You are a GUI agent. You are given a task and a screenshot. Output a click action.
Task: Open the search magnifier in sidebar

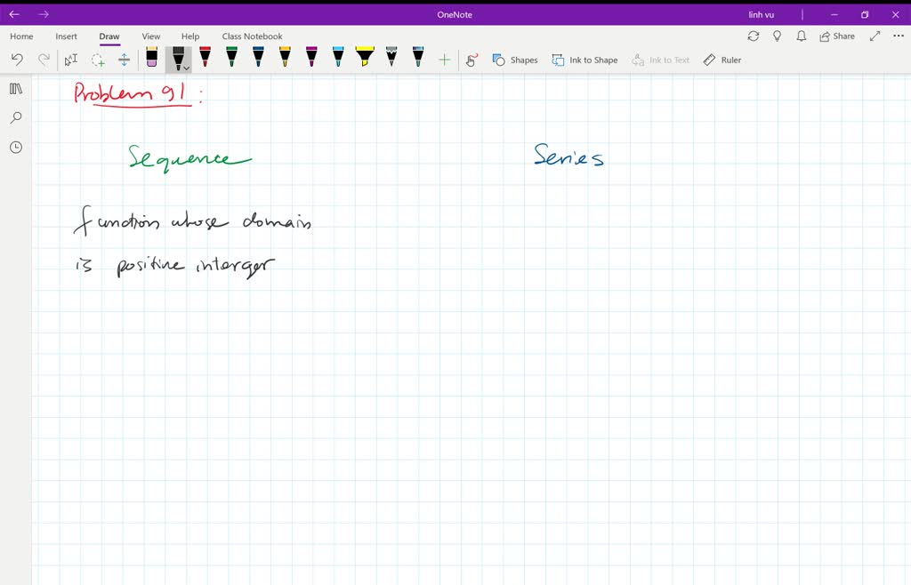[16, 118]
